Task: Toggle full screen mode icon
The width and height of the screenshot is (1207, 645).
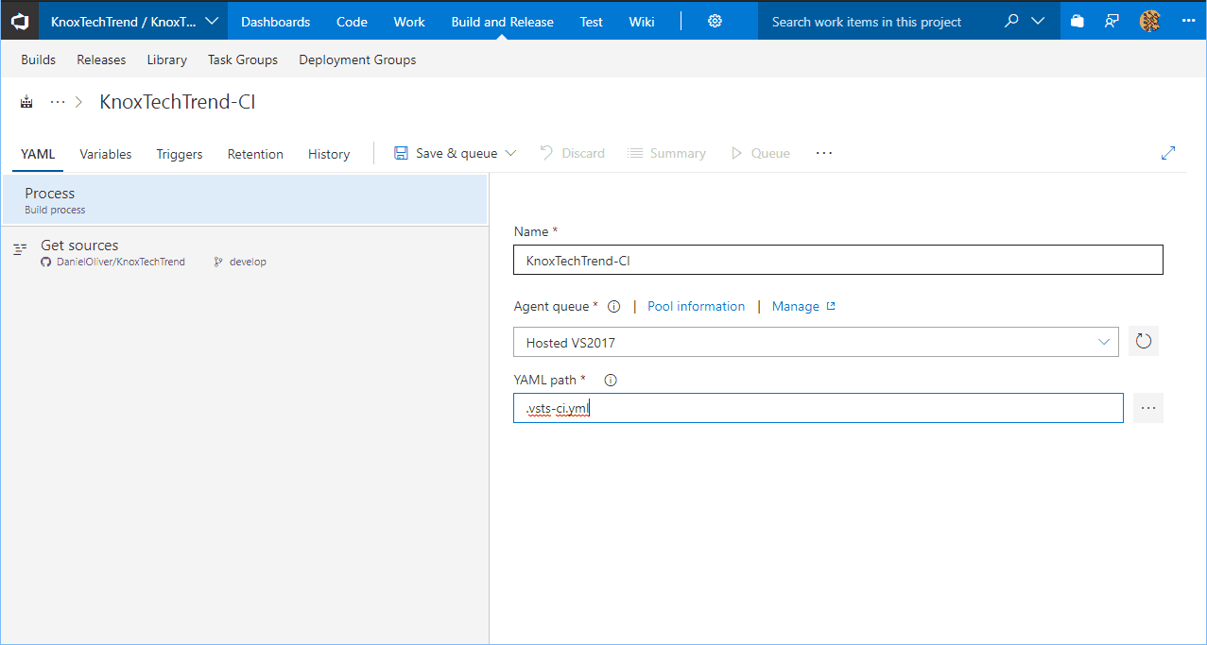Action: (1168, 153)
